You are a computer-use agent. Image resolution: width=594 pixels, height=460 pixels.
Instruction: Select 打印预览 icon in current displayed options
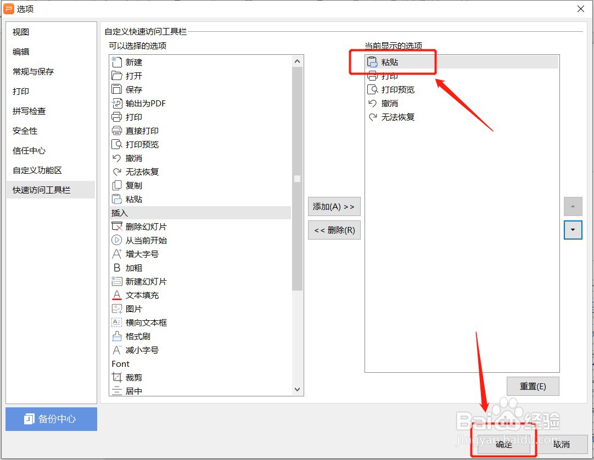click(372, 89)
